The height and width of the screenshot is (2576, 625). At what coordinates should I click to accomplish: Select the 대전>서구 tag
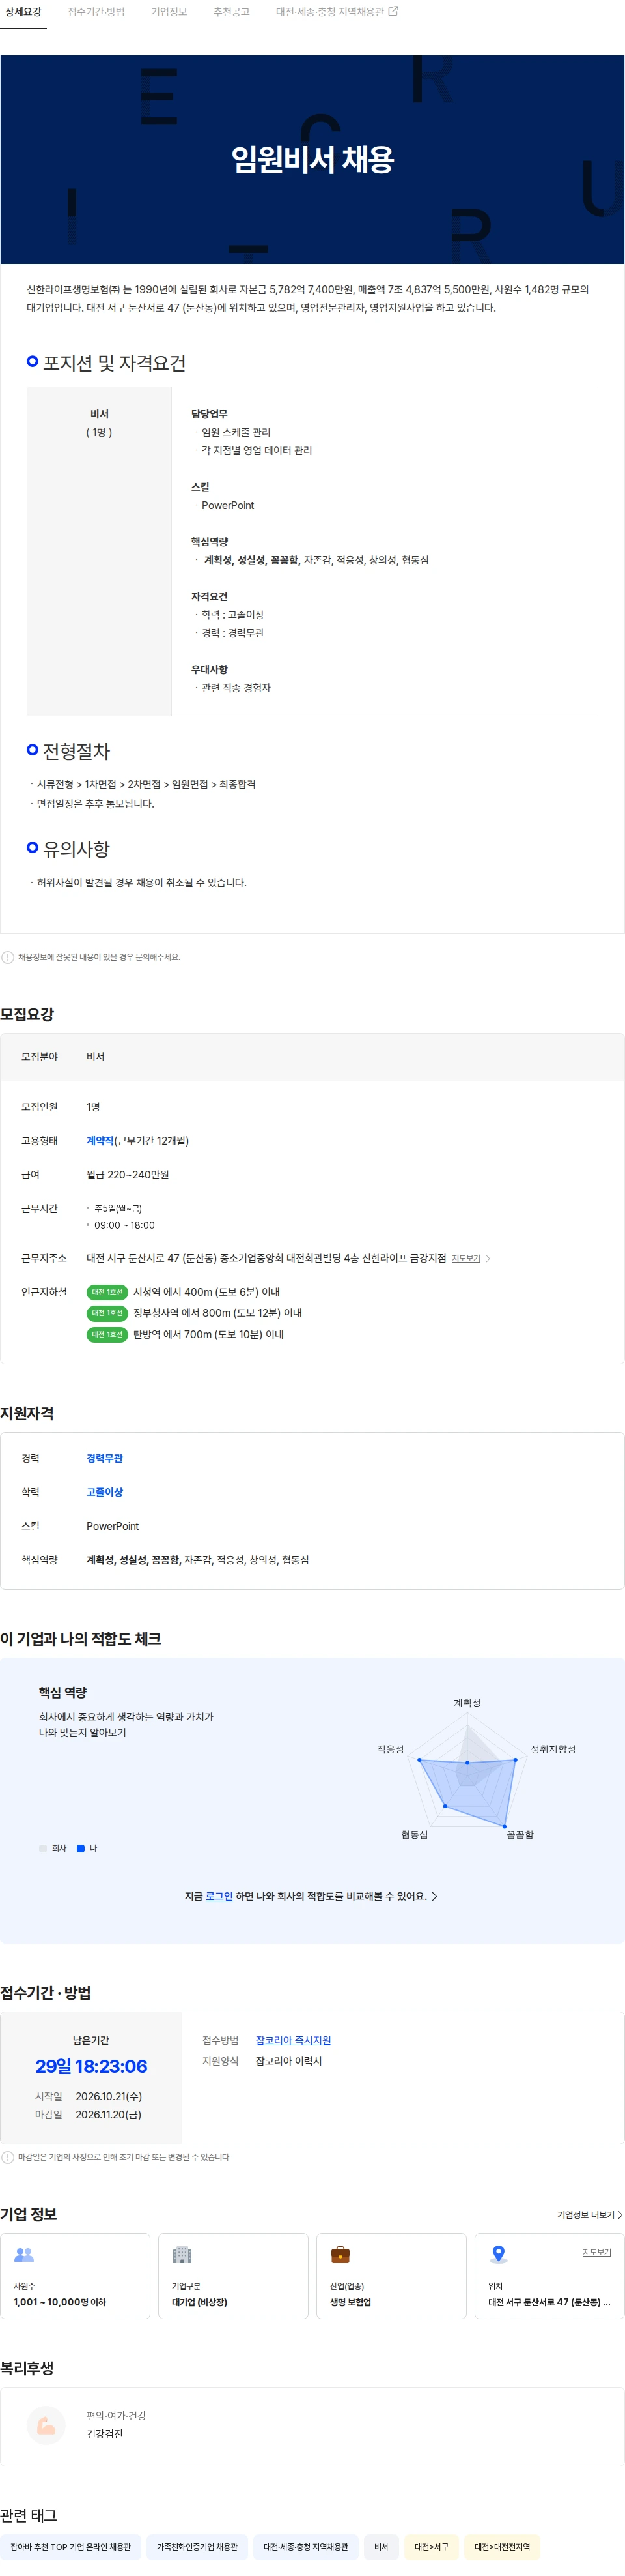click(x=431, y=2547)
